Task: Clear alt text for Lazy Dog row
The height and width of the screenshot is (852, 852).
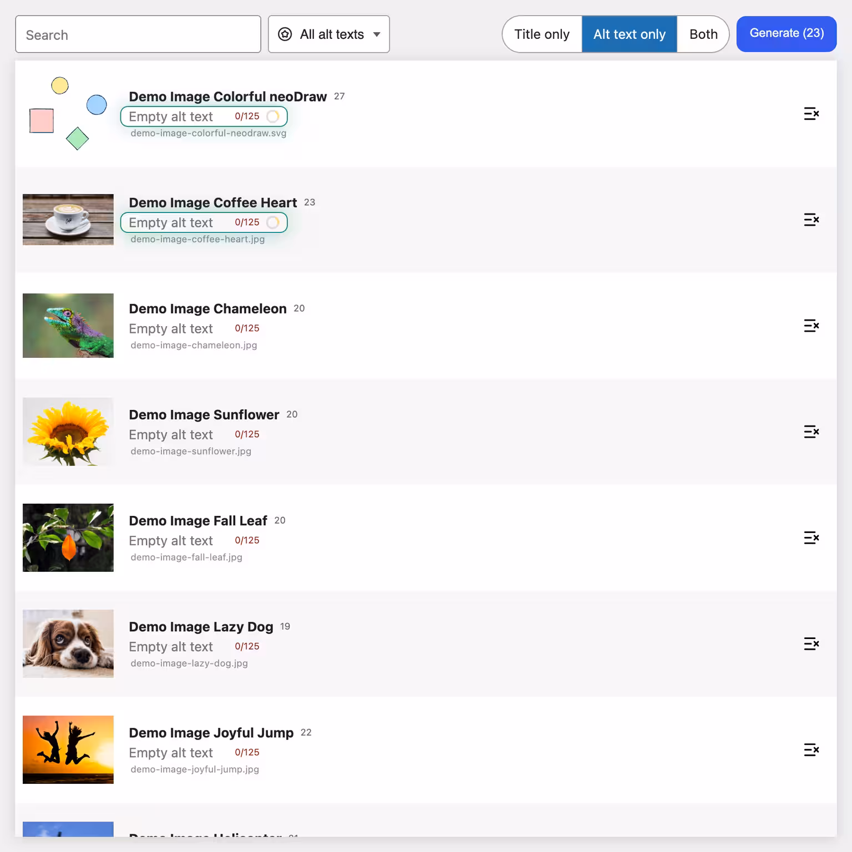Action: [811, 643]
